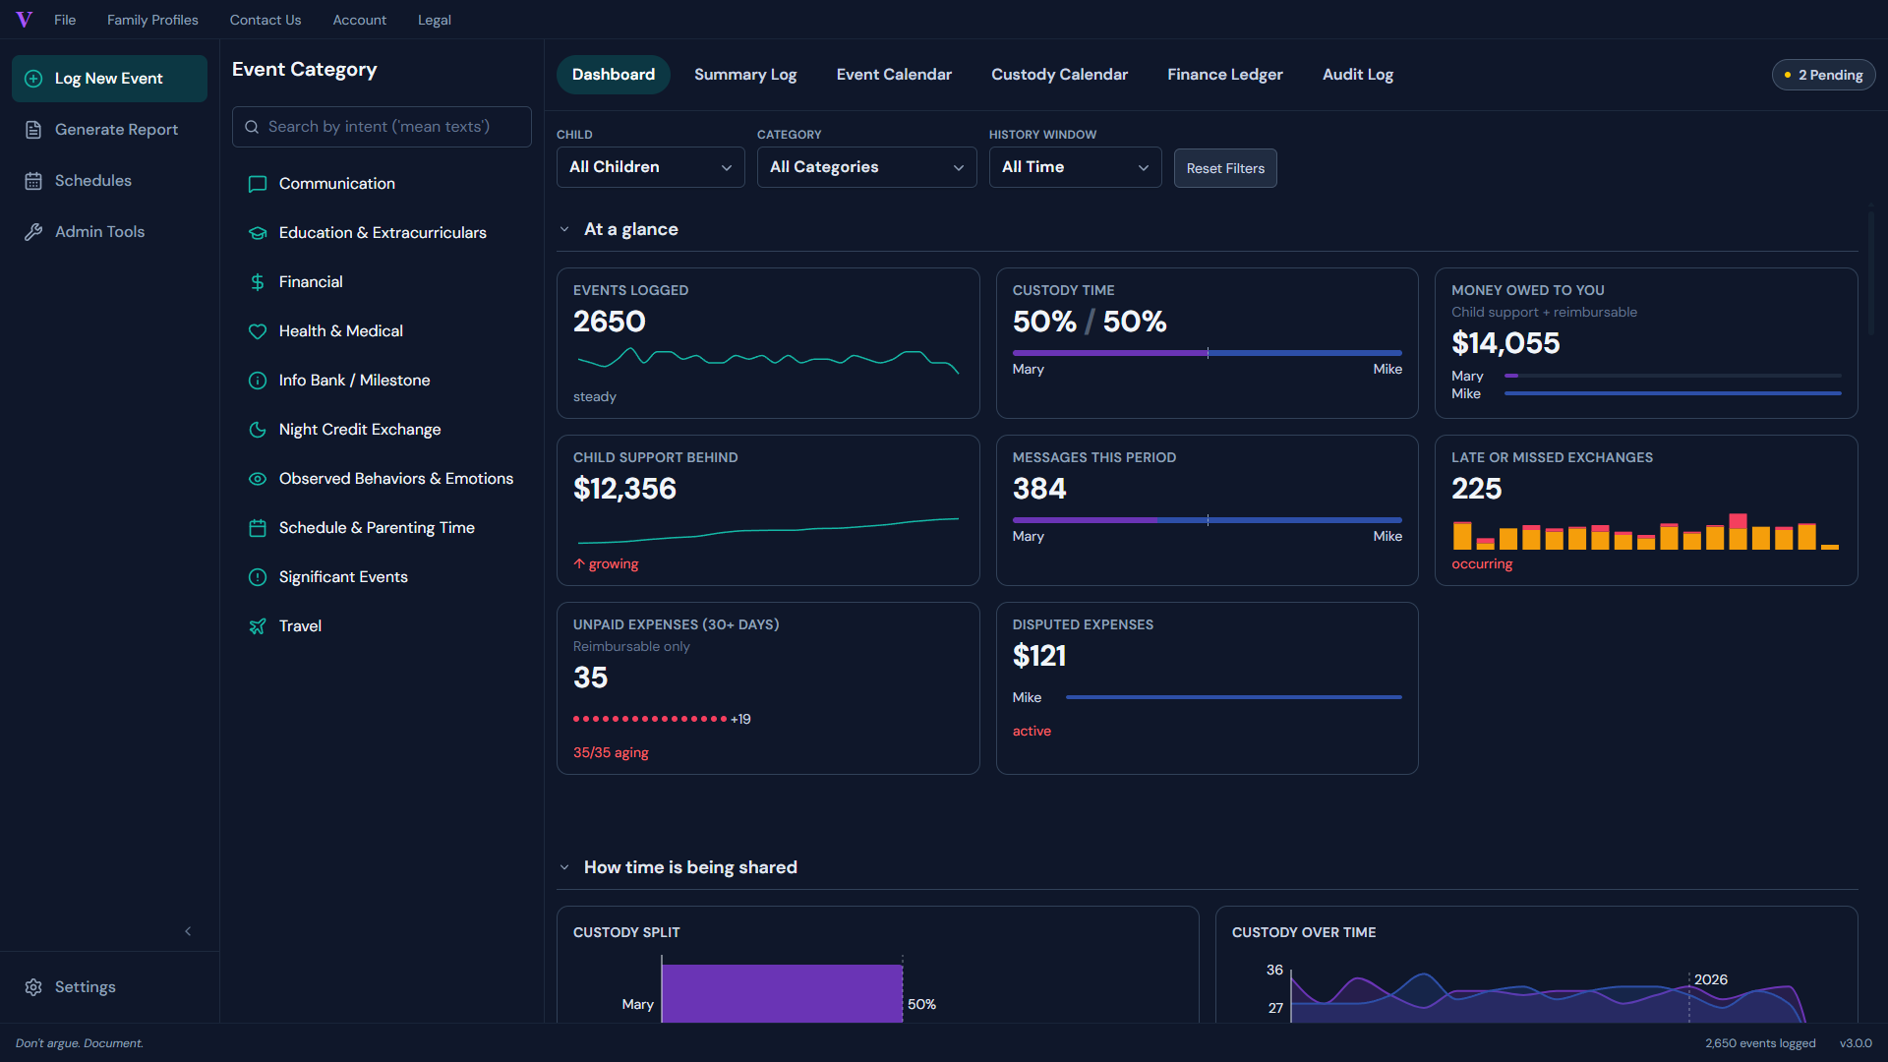
Task: Click Generate Report in the sidebar
Action: [x=109, y=130]
